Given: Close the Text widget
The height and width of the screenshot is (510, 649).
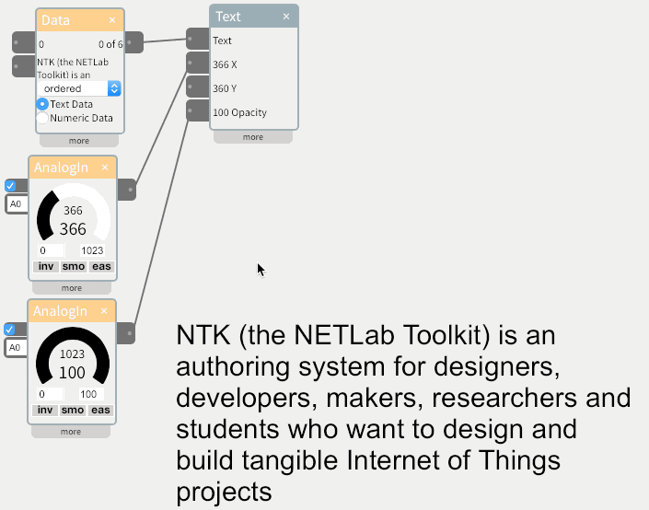Looking at the screenshot, I should click(286, 17).
